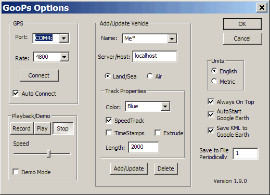Click the Add/Update button
The height and width of the screenshot is (195, 270).
[129, 168]
